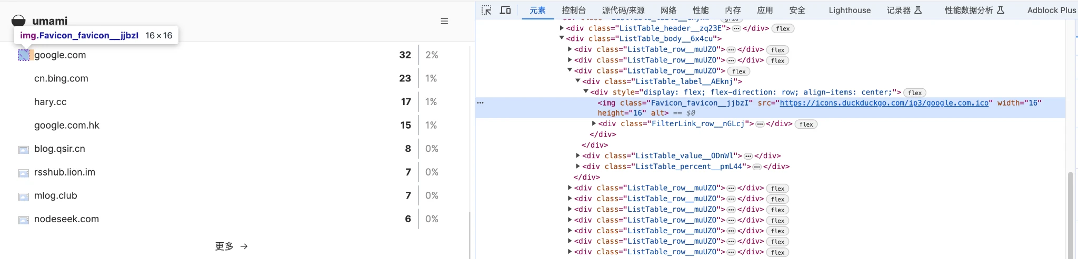This screenshot has width=1078, height=259.
Task: Toggle the device toolbar icon
Action: 505,10
